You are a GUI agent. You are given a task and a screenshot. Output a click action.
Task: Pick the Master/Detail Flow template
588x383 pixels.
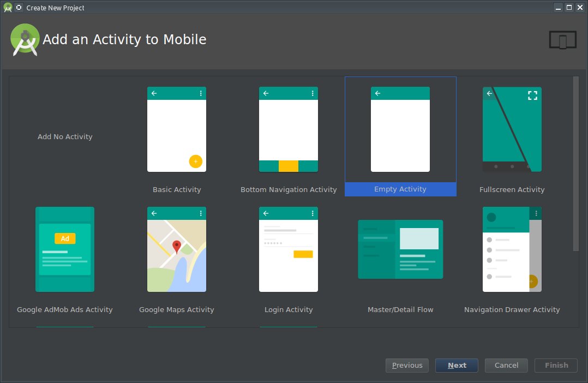(x=400, y=249)
